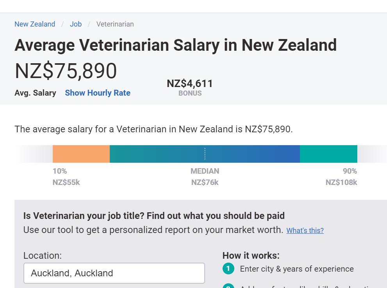This screenshot has width=387, height=288.
Task: Click the NZ$4,611 bonus figure
Action: pyautogui.click(x=190, y=84)
